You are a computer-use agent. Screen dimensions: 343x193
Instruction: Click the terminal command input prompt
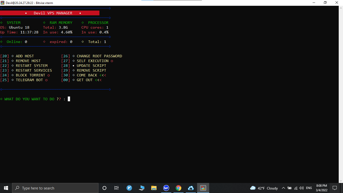(68, 99)
